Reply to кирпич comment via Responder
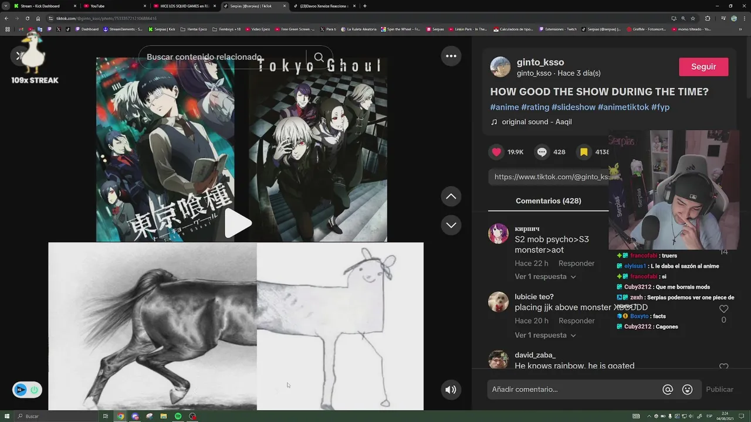 [x=576, y=264]
